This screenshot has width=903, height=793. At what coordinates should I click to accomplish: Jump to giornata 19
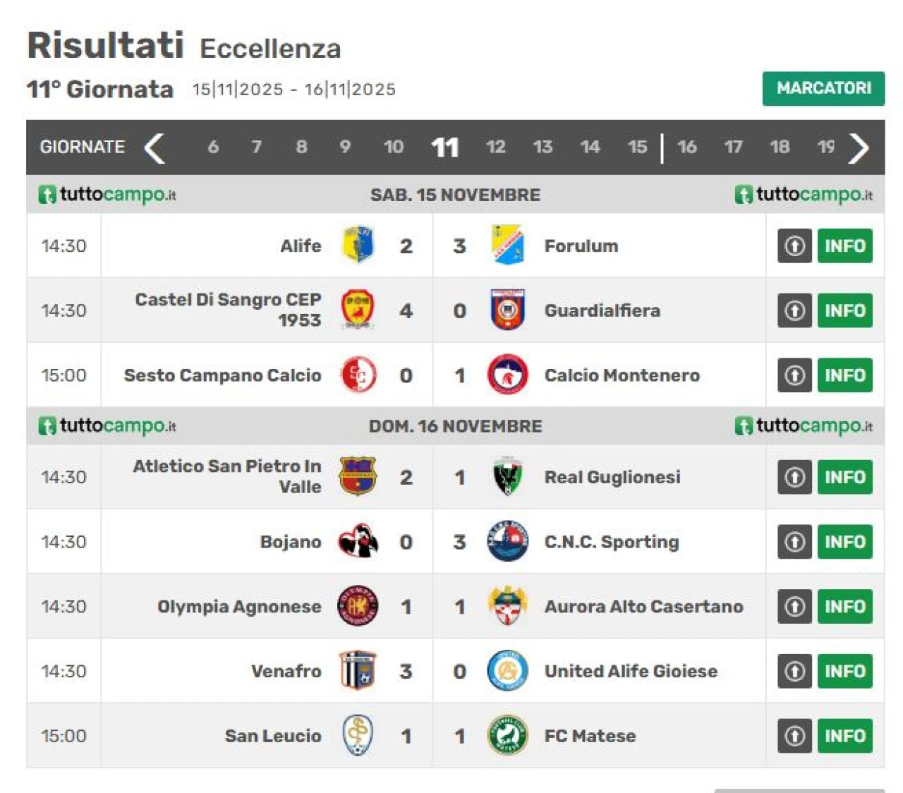point(826,147)
